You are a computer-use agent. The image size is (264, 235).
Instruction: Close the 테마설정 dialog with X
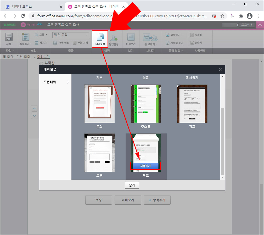point(221,70)
